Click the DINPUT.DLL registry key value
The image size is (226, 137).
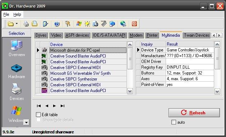(190, 67)
